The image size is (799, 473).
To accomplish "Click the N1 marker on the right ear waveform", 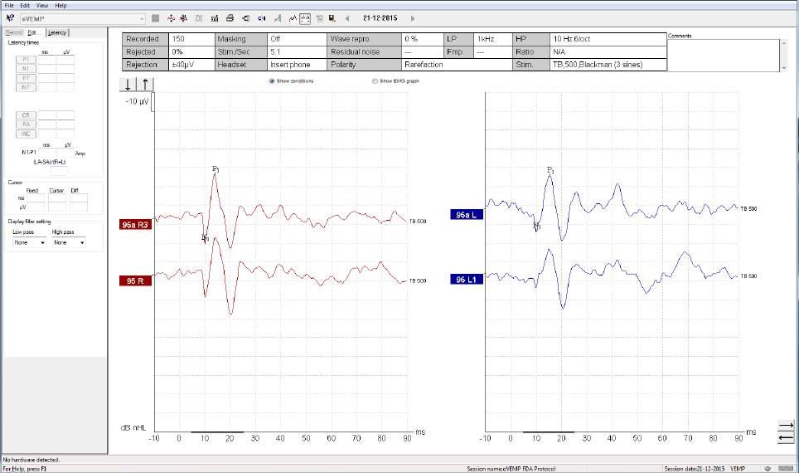I will (x=205, y=238).
